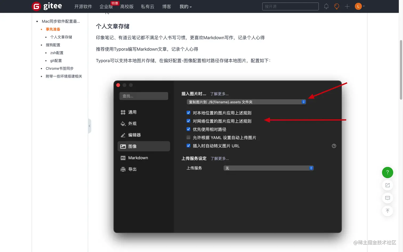This screenshot has width=403, height=252.
Task: Click the green help question button
Action: tap(388, 172)
